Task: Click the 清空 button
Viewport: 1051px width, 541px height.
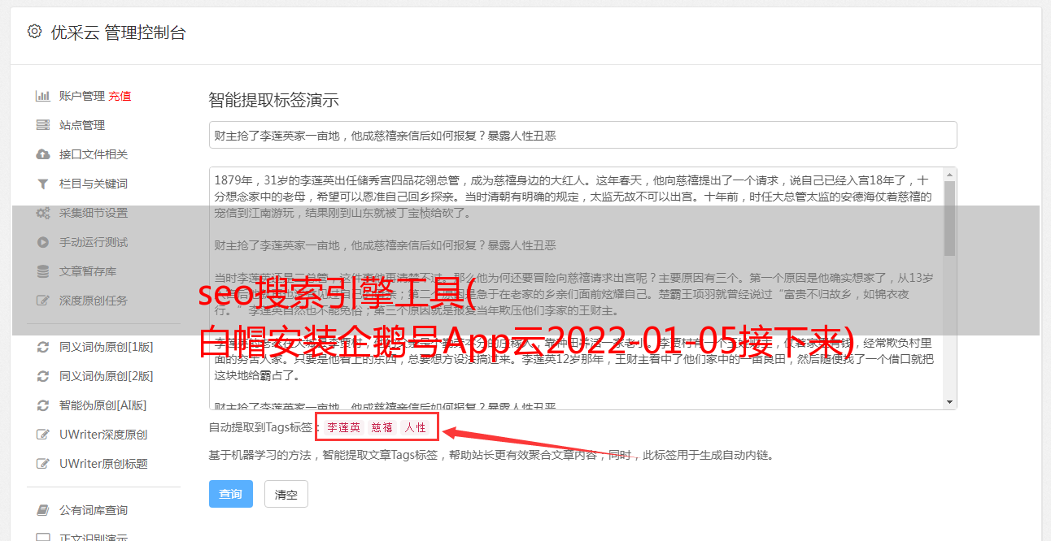Action: pos(286,494)
